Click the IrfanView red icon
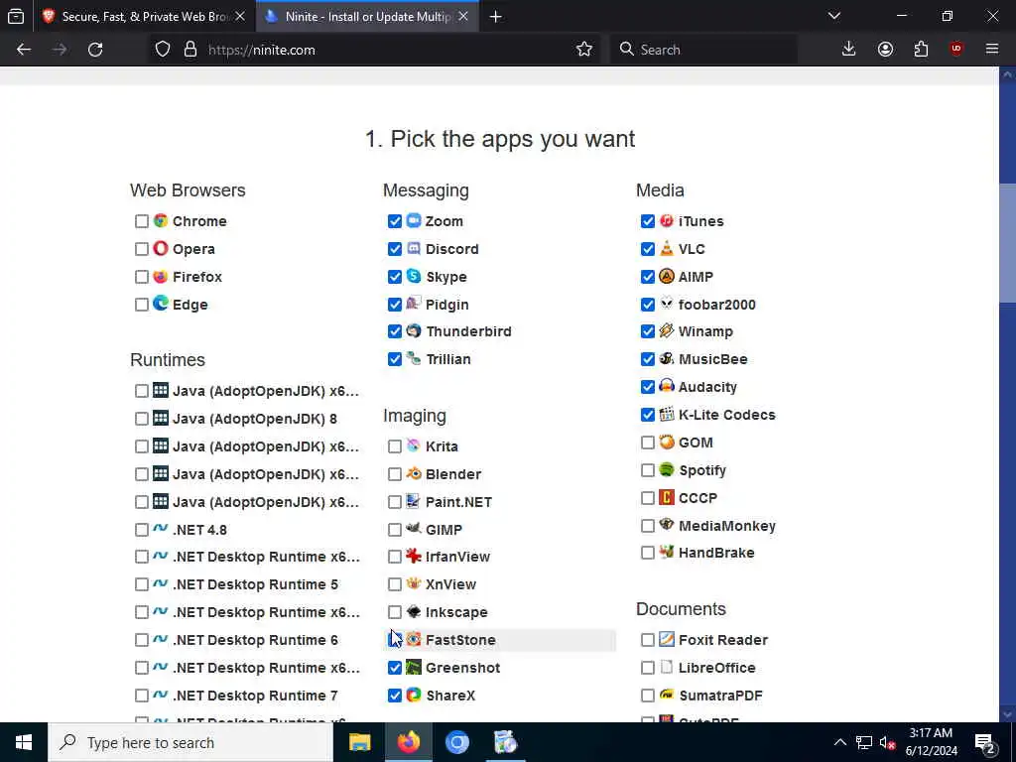 (x=414, y=557)
